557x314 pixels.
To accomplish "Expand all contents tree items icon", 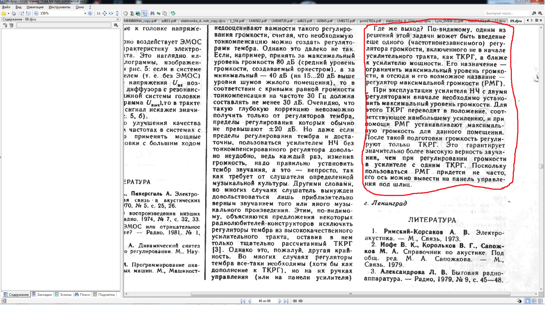I will [x=5, y=25].
